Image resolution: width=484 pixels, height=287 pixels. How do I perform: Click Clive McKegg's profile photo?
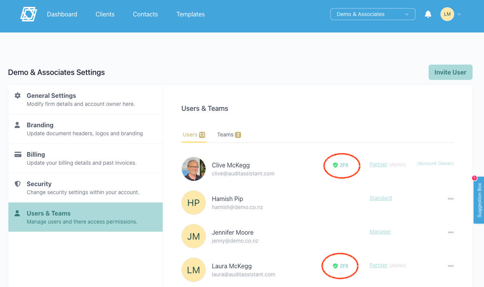[194, 169]
